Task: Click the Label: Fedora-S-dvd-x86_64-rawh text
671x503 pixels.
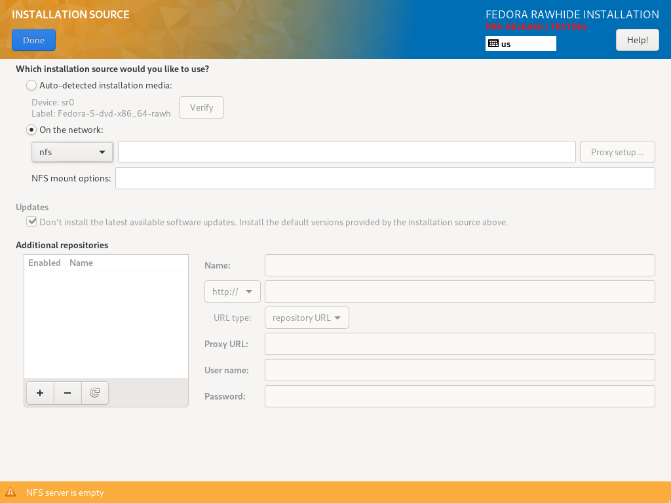Action: coord(101,114)
